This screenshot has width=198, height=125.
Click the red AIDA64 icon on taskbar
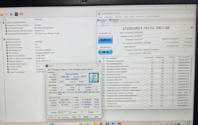pyautogui.click(x=119, y=124)
